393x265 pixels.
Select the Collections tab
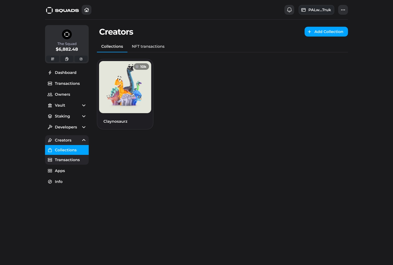112,47
